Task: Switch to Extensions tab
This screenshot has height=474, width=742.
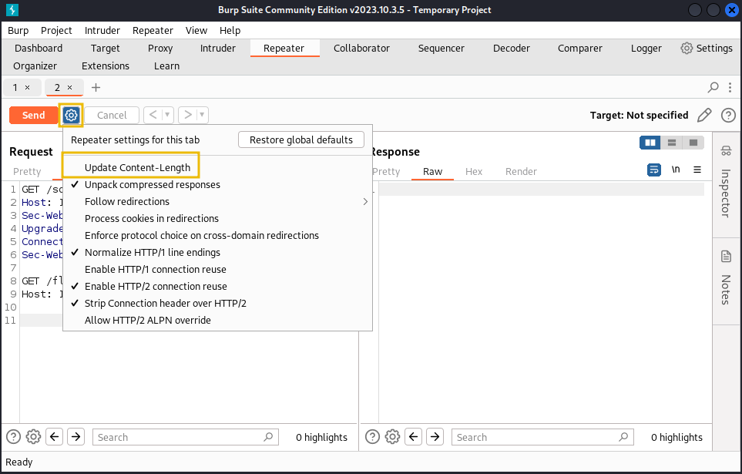Action: click(106, 66)
